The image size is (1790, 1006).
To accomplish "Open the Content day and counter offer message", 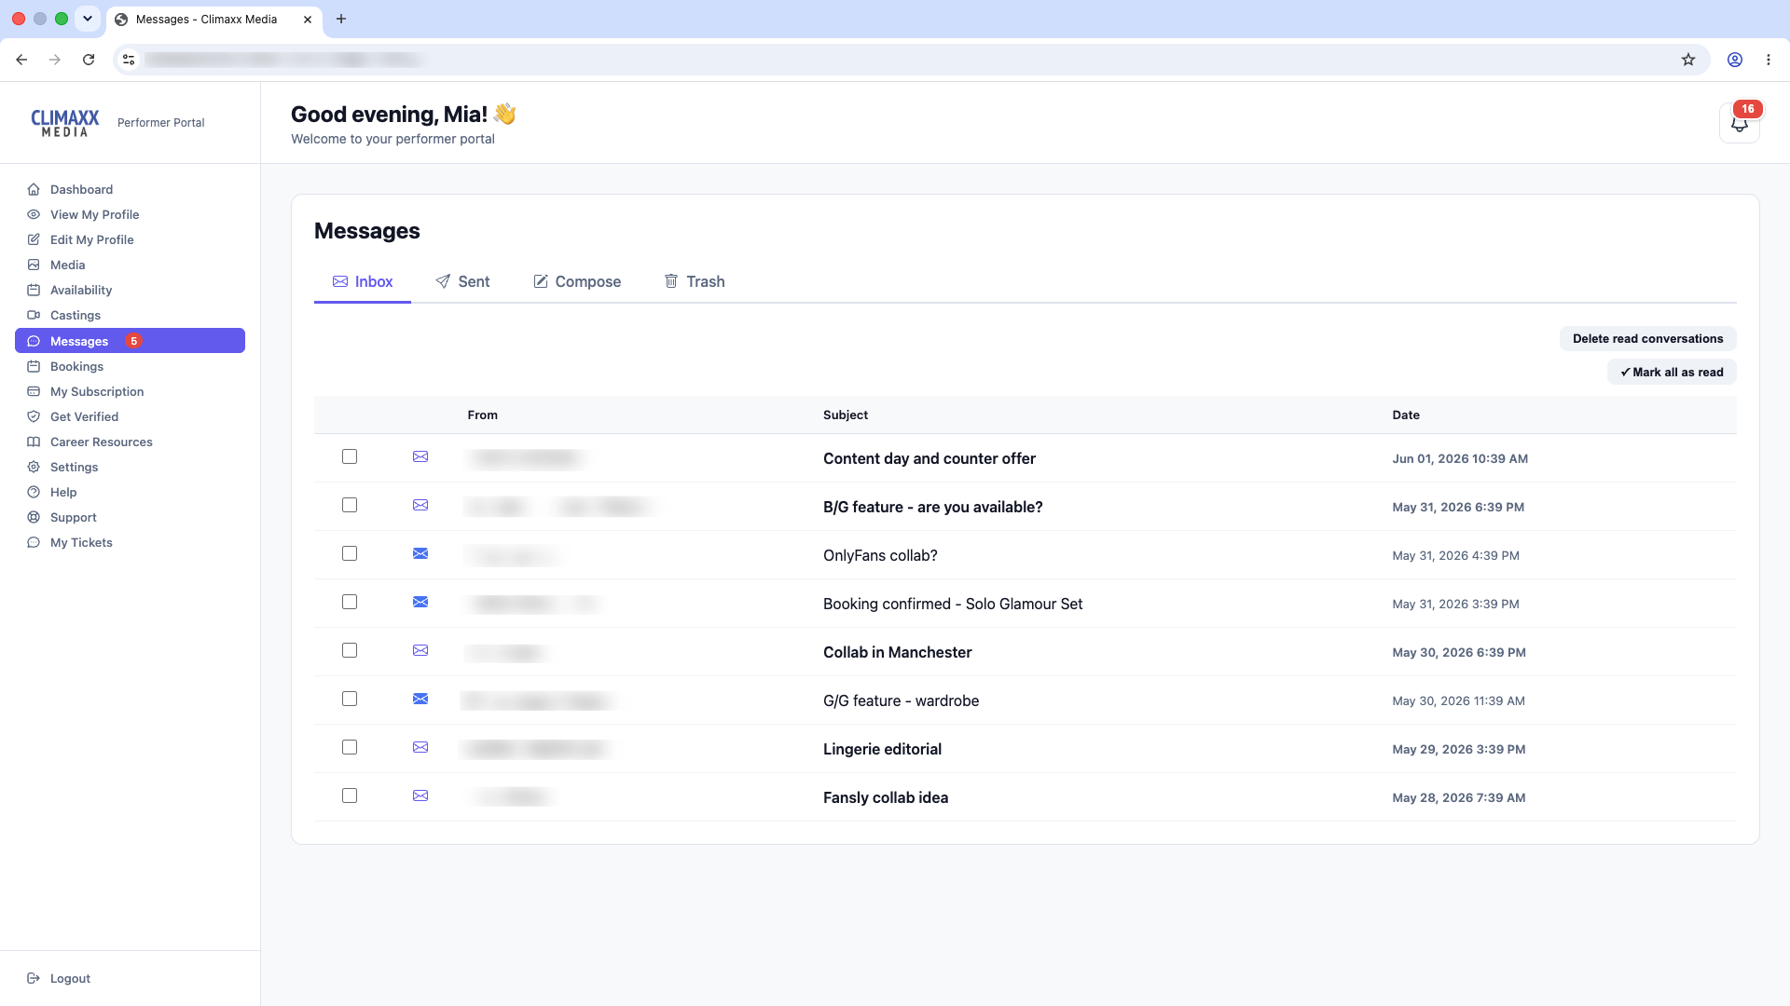I will coord(929,458).
